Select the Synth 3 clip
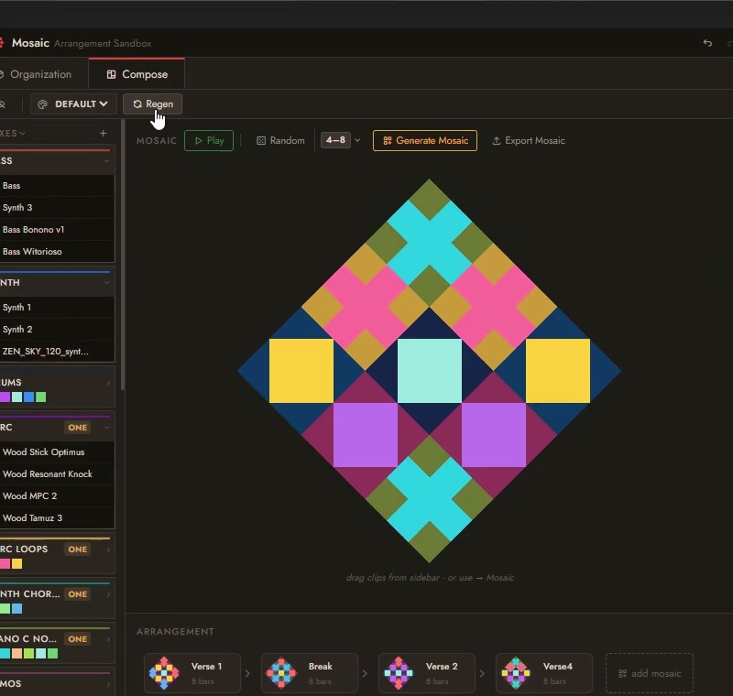Viewport: 733px width, 696px height. coord(57,207)
